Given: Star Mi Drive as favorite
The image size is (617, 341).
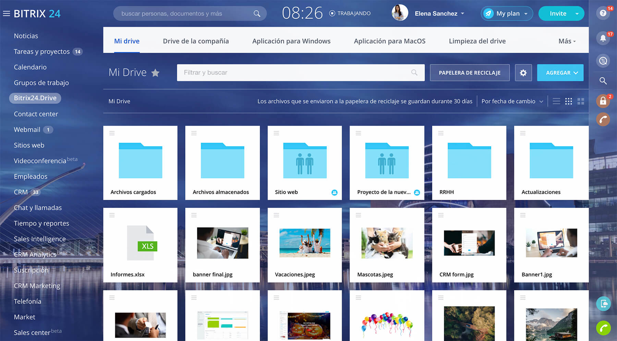Looking at the screenshot, I should [x=155, y=73].
